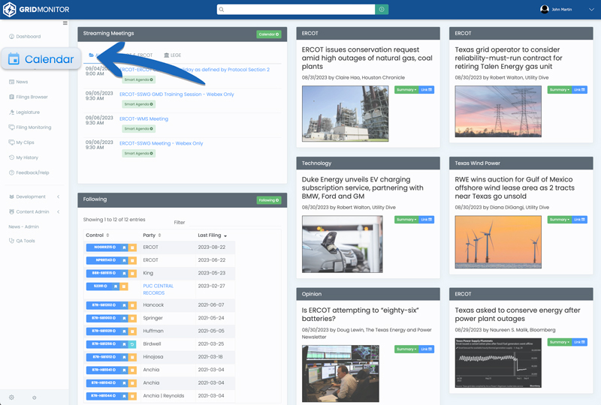601x405 pixels.
Task: Open Summary dropdown on Duke Energy EV article
Action: pos(406,220)
